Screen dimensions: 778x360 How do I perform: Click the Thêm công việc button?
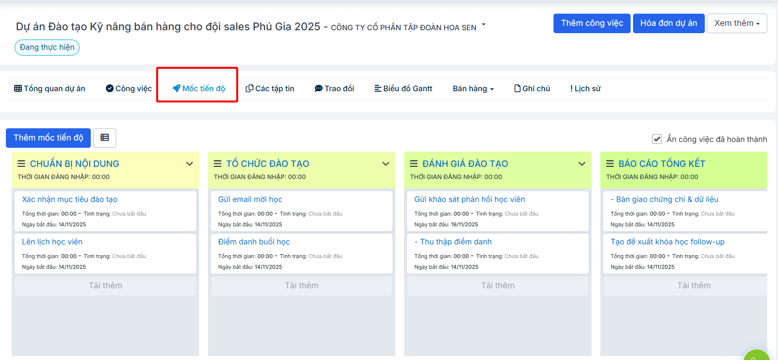(592, 23)
